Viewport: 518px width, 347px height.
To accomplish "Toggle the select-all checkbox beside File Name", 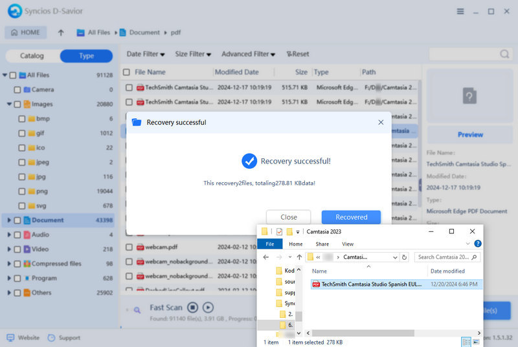I will click(127, 72).
